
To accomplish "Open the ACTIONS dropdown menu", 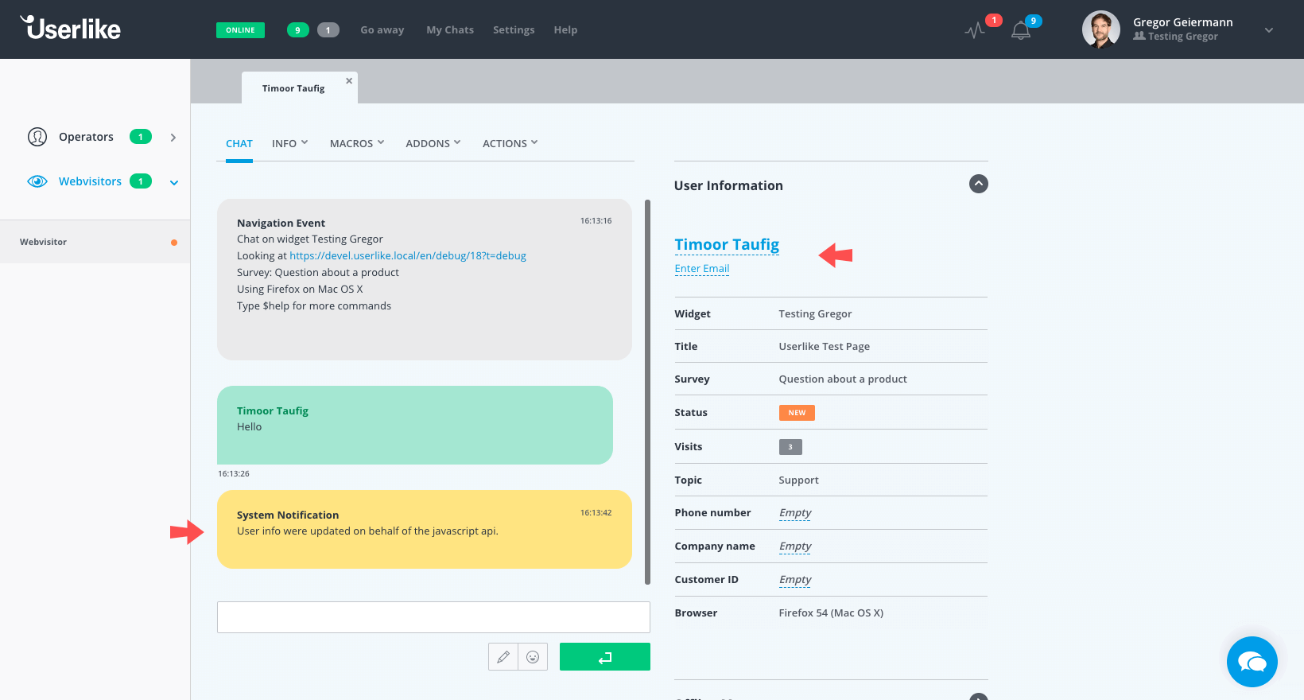I will tap(510, 143).
